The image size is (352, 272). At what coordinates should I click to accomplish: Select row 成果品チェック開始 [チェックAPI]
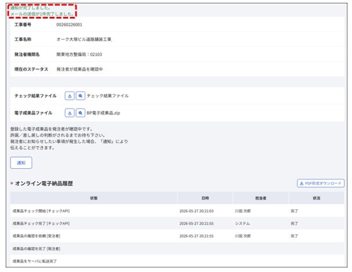click(x=177, y=211)
